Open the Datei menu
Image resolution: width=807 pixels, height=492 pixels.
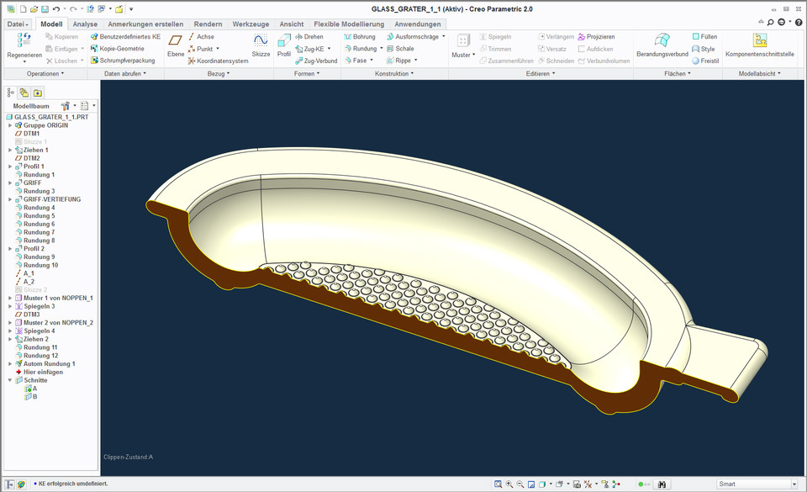[16, 24]
